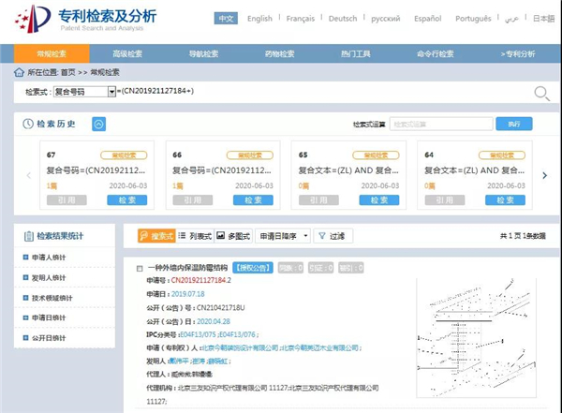Go to next search history cards
Image resolution: width=562 pixels, height=413 pixels.
[544, 175]
